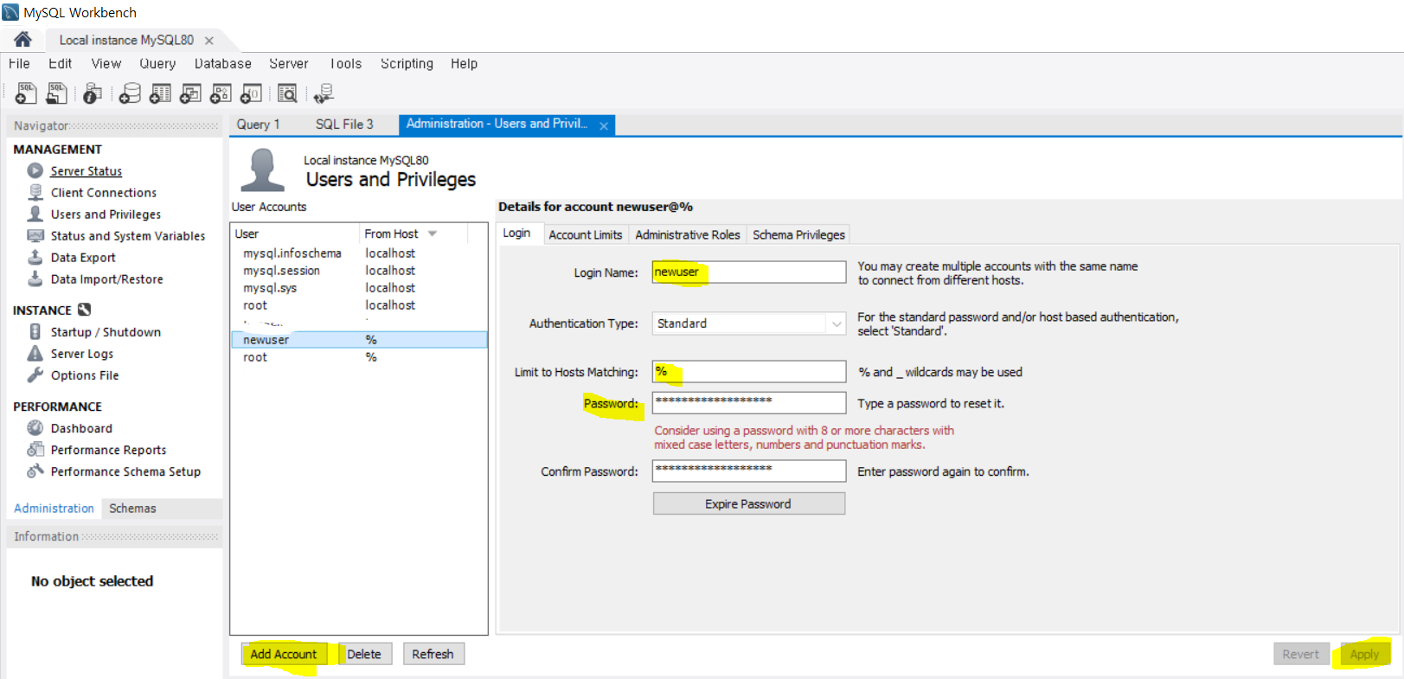
Task: Click the Add Account button
Action: [x=284, y=654]
